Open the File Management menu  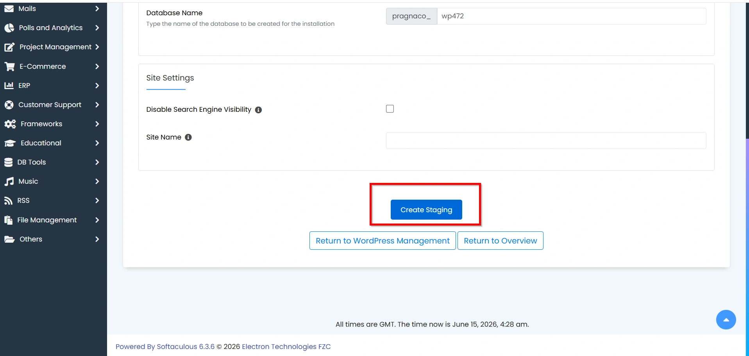point(54,220)
